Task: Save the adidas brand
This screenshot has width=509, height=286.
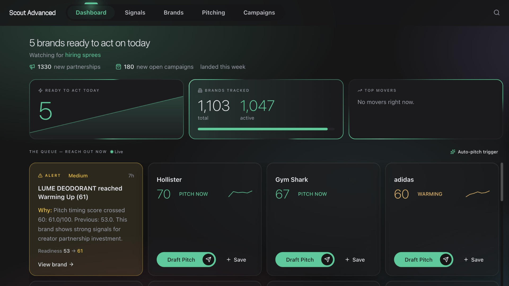Action: point(473,260)
